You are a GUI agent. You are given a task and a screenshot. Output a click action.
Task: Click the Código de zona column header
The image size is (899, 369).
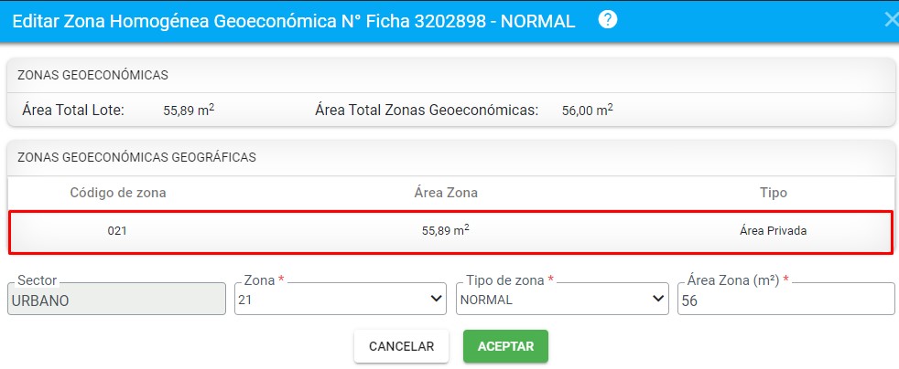(x=118, y=193)
